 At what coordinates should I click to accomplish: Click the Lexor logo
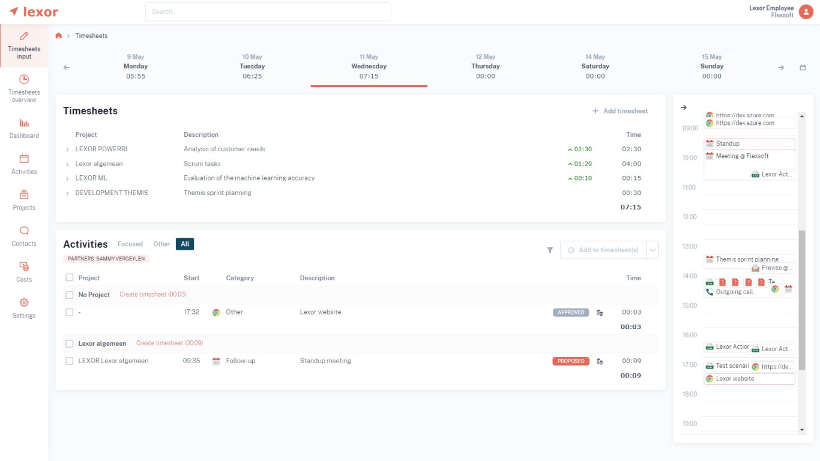coord(34,11)
